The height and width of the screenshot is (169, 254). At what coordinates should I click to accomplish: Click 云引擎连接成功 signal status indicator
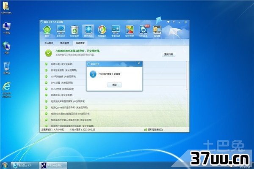pyautogui.click(x=153, y=130)
